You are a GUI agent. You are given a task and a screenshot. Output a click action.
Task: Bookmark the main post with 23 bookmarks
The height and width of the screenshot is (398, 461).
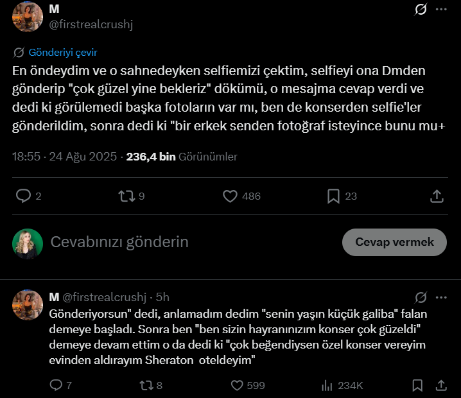(x=334, y=196)
